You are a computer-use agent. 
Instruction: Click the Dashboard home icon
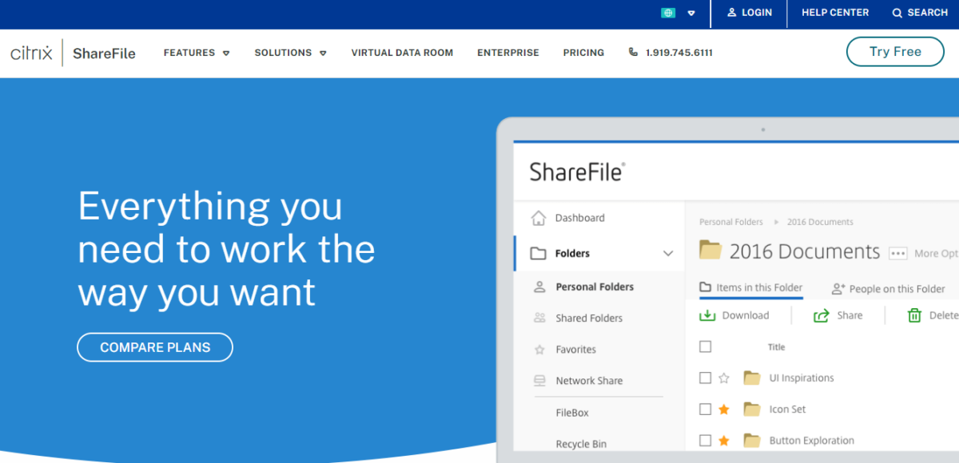click(539, 218)
